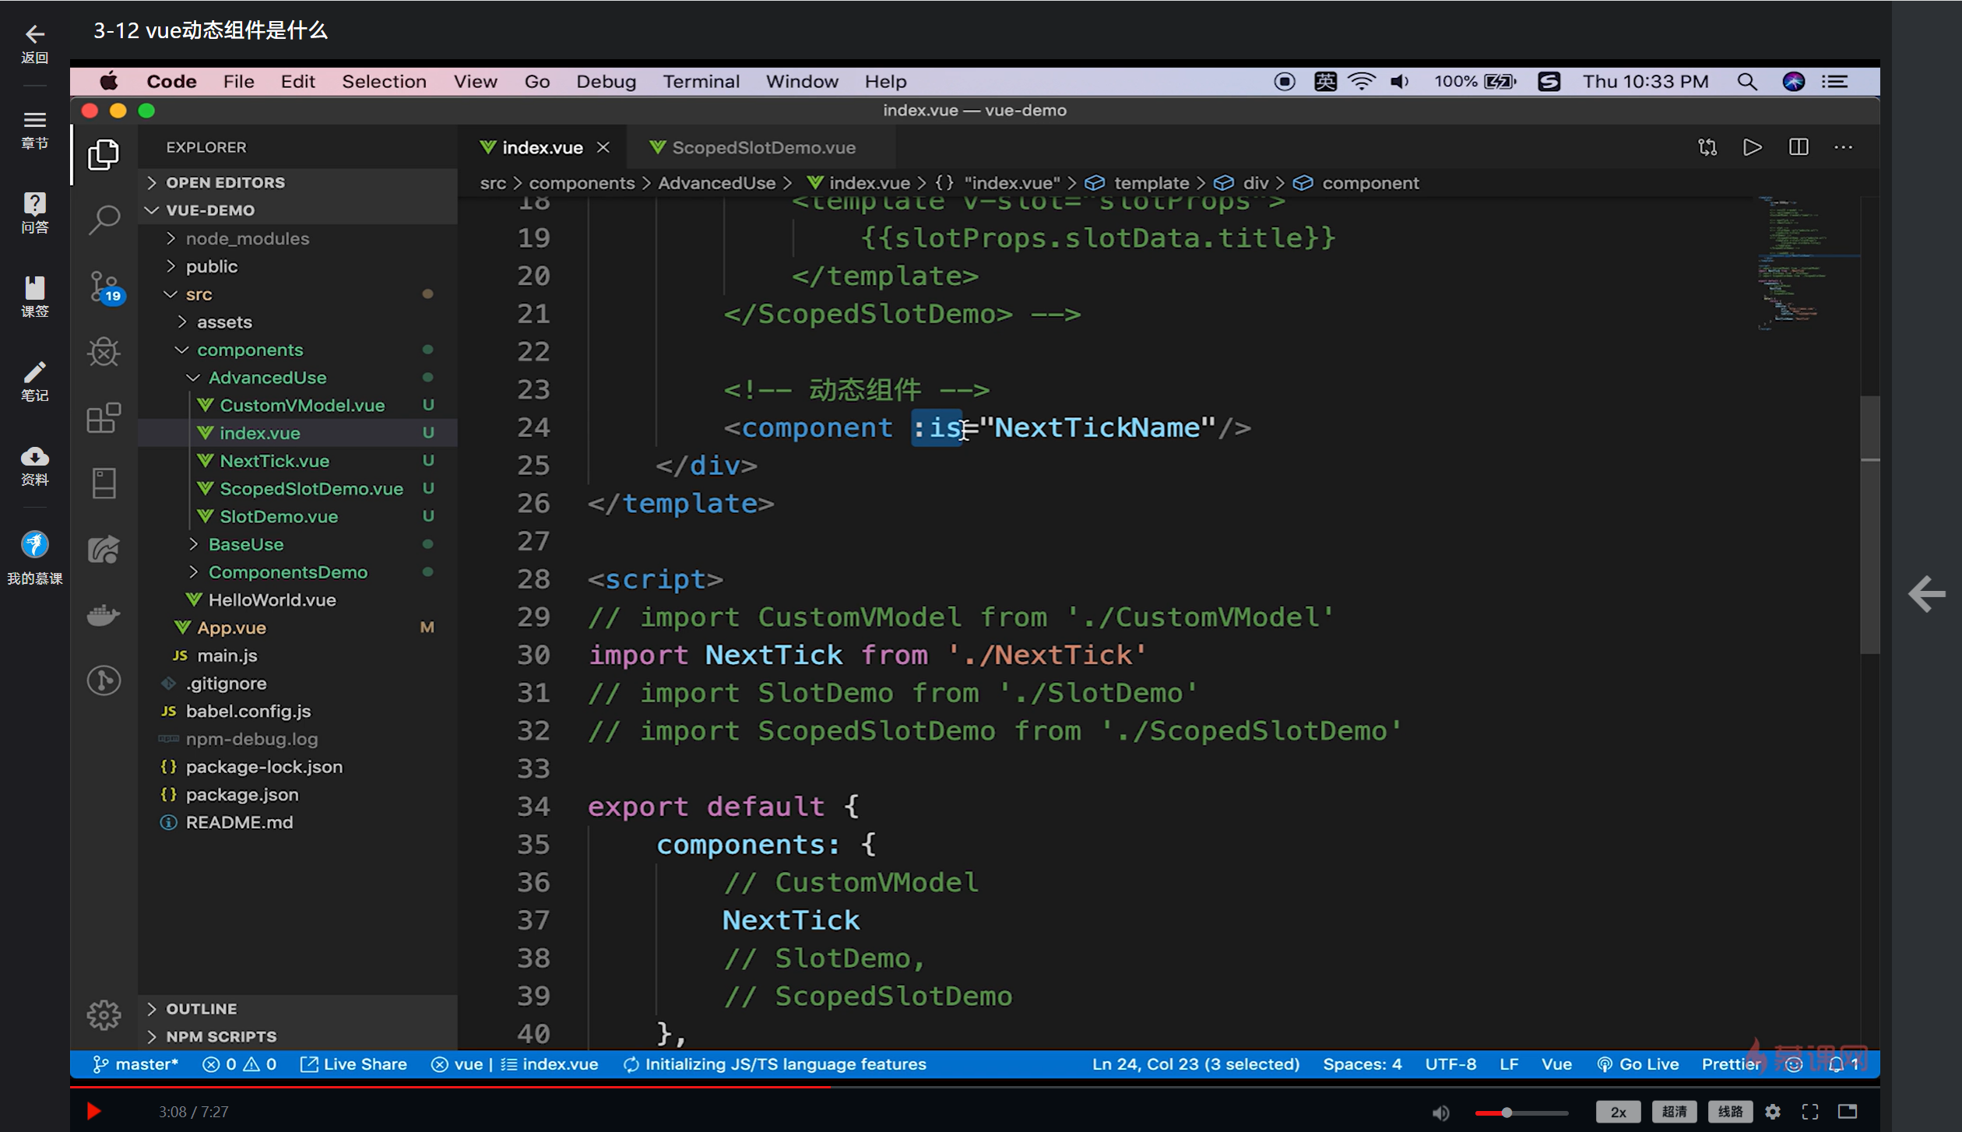Open the Source Control view

(x=104, y=287)
